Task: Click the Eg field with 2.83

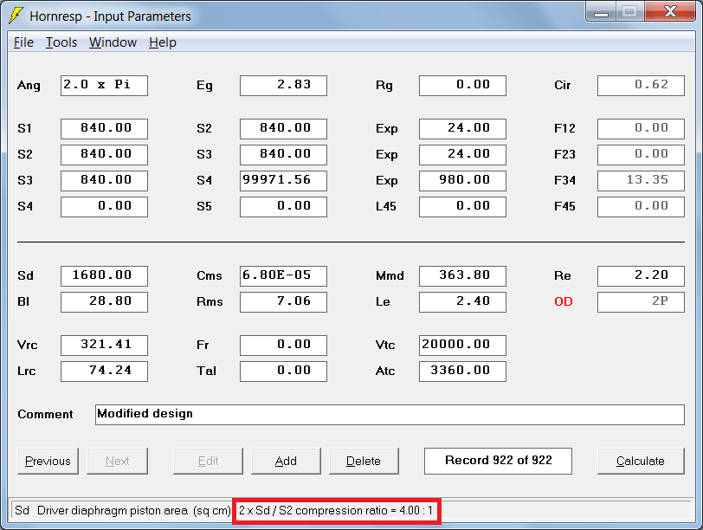Action: coord(283,85)
